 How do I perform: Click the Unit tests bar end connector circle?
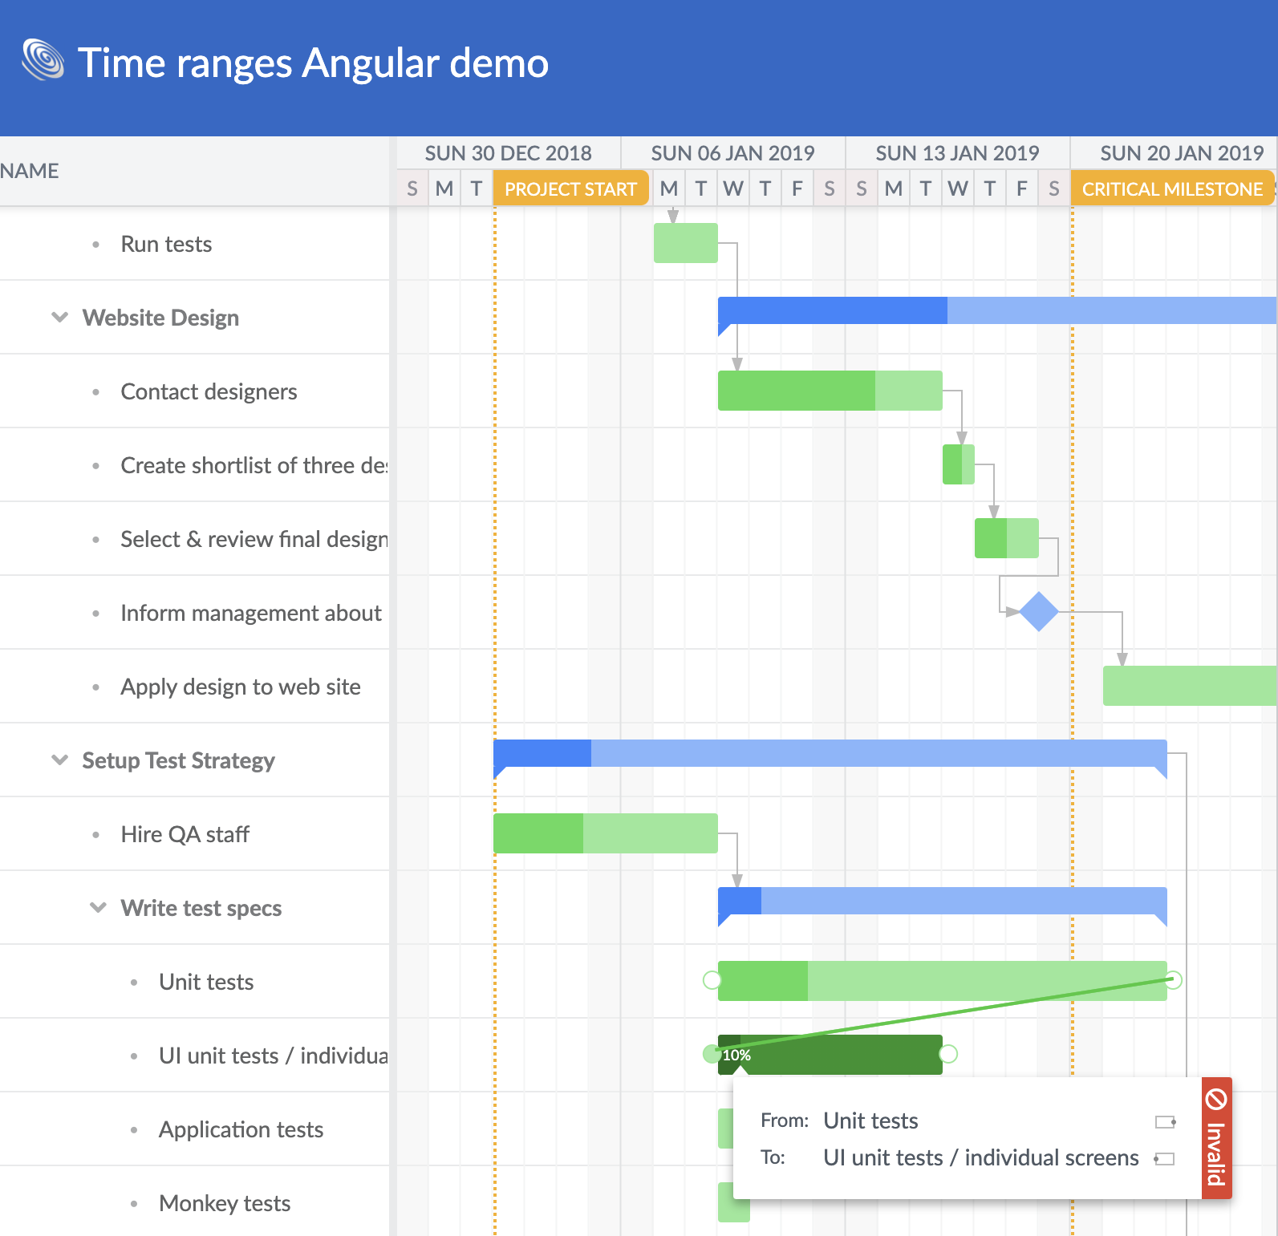pos(1174,980)
